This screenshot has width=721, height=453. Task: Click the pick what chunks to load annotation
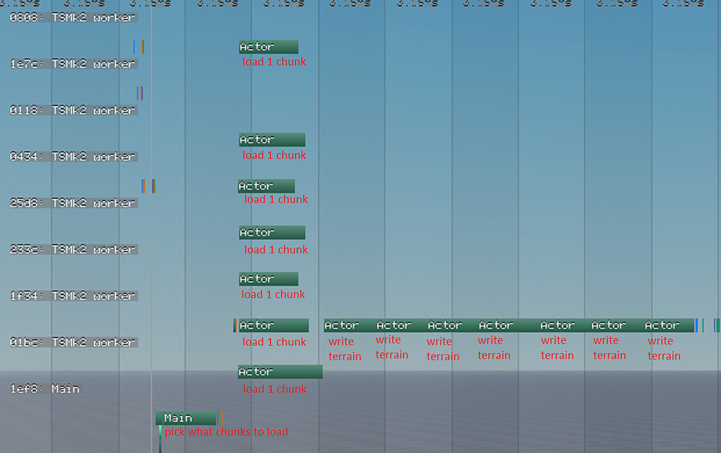click(x=226, y=431)
